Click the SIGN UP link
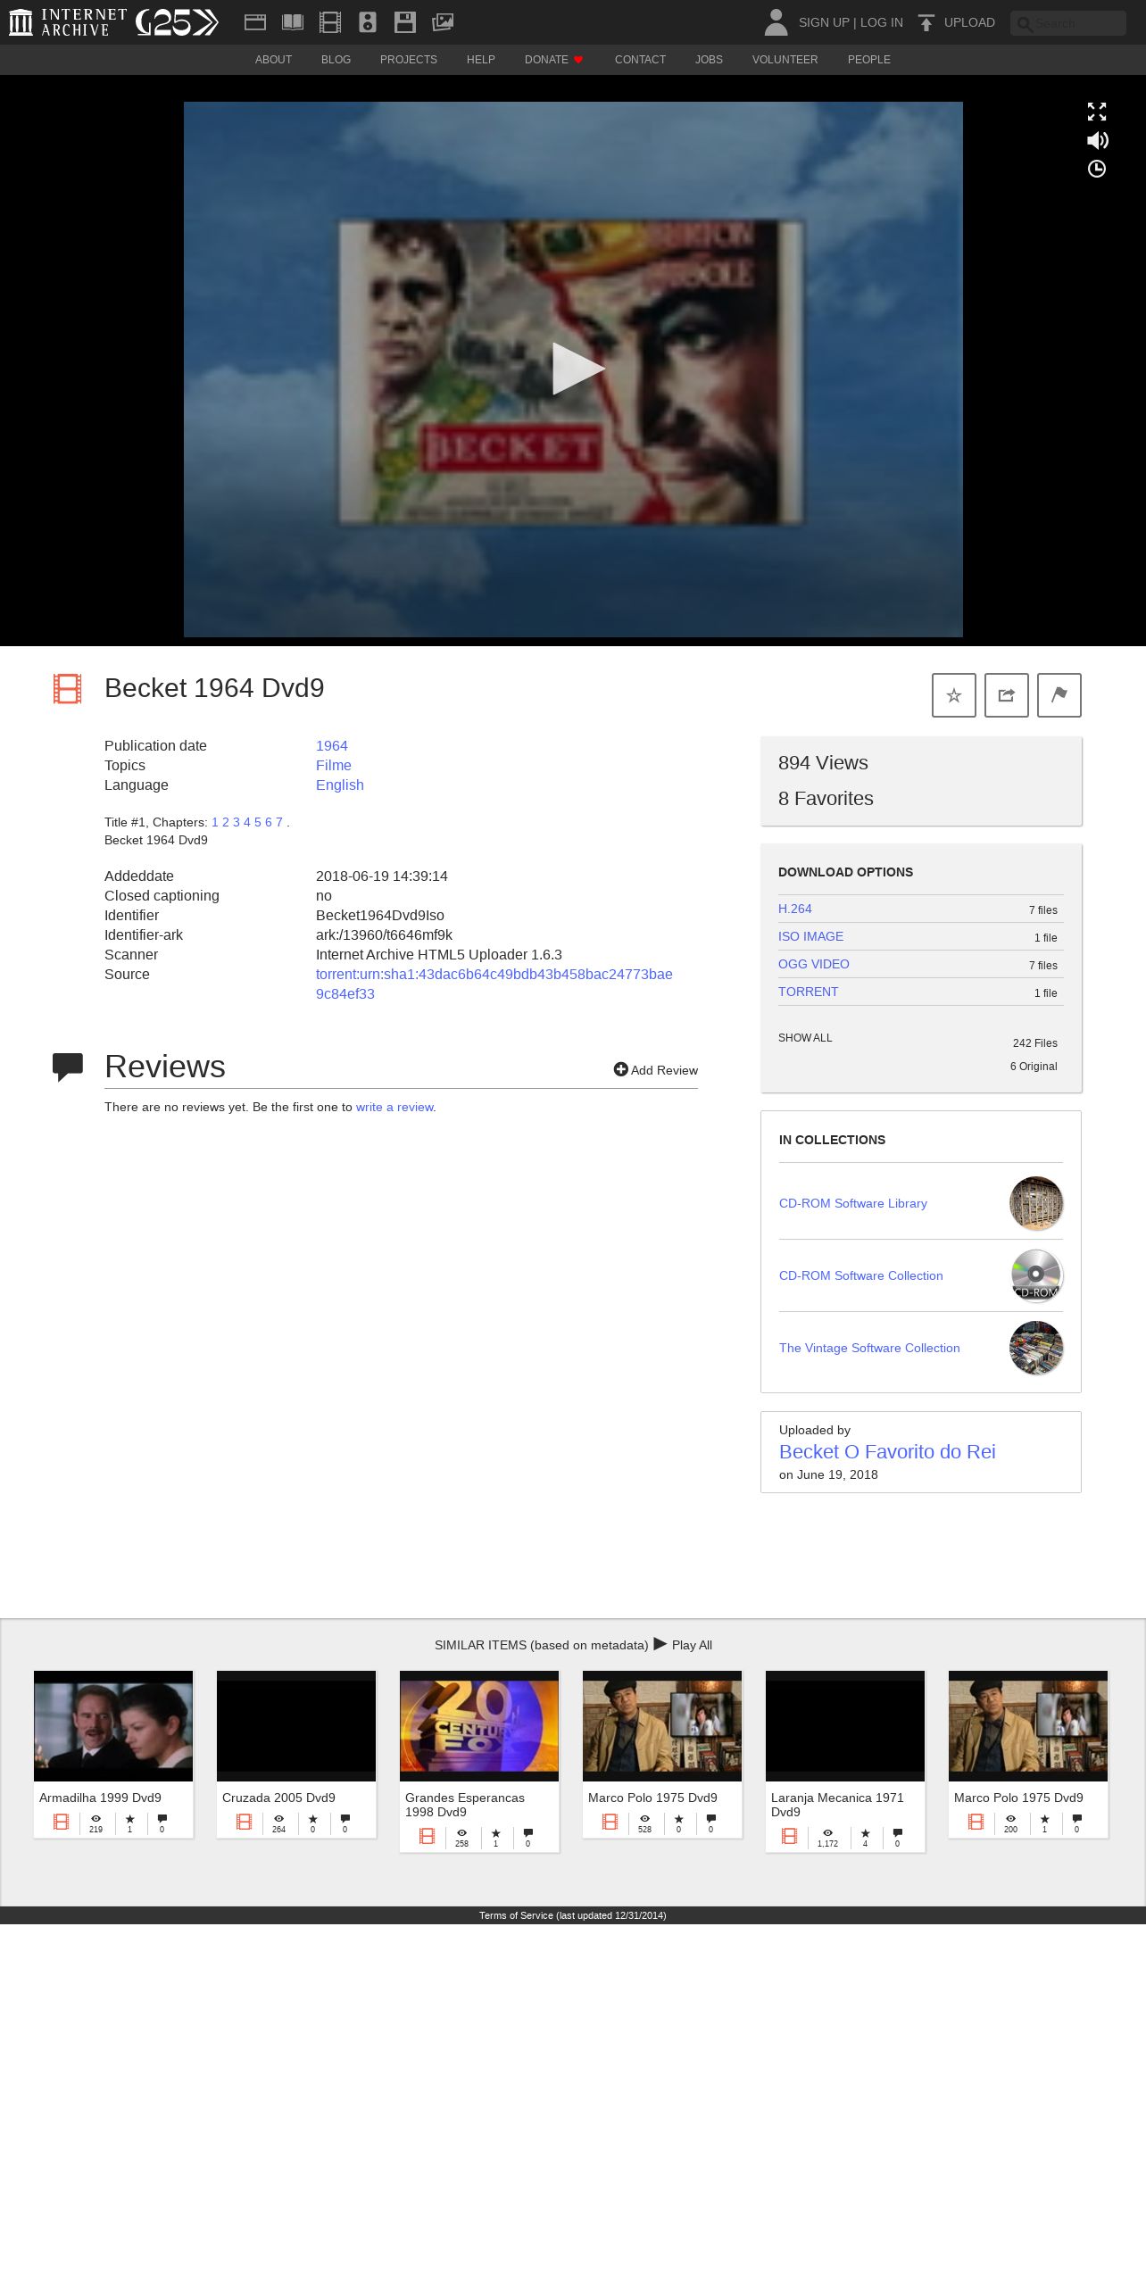 (824, 22)
